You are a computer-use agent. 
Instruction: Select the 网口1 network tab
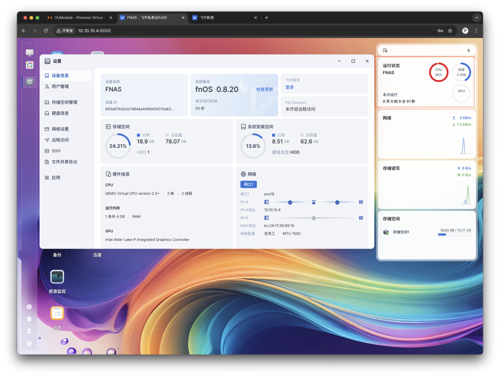click(248, 184)
